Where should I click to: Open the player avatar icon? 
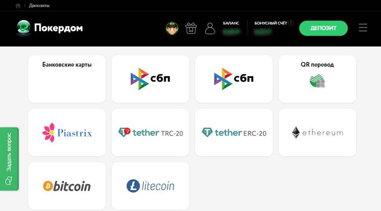(x=172, y=28)
